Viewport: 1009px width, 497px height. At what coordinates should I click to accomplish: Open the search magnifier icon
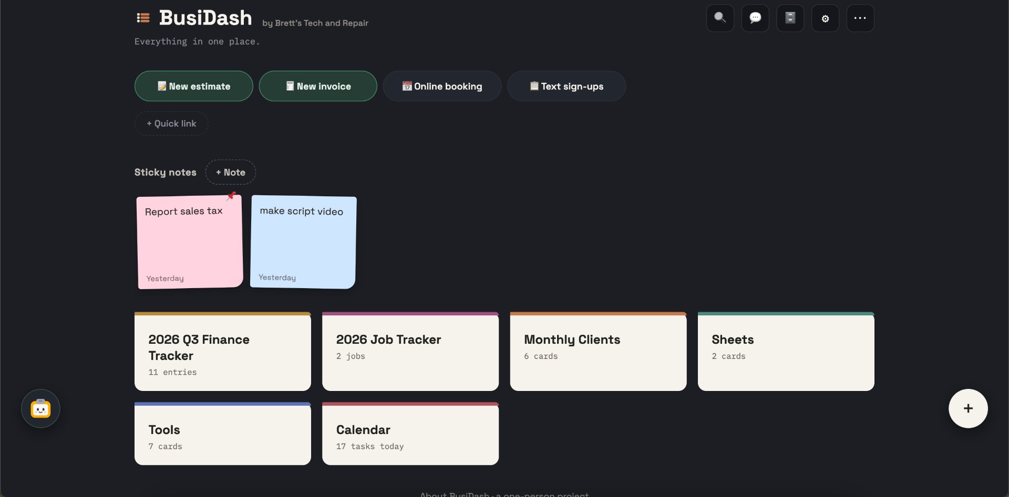coord(720,18)
